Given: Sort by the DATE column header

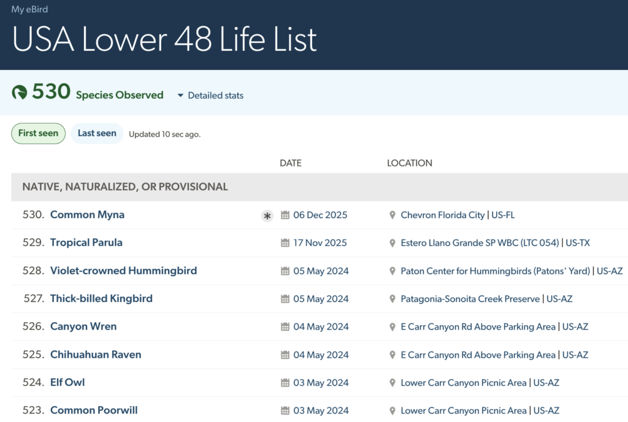Looking at the screenshot, I should 291,163.
